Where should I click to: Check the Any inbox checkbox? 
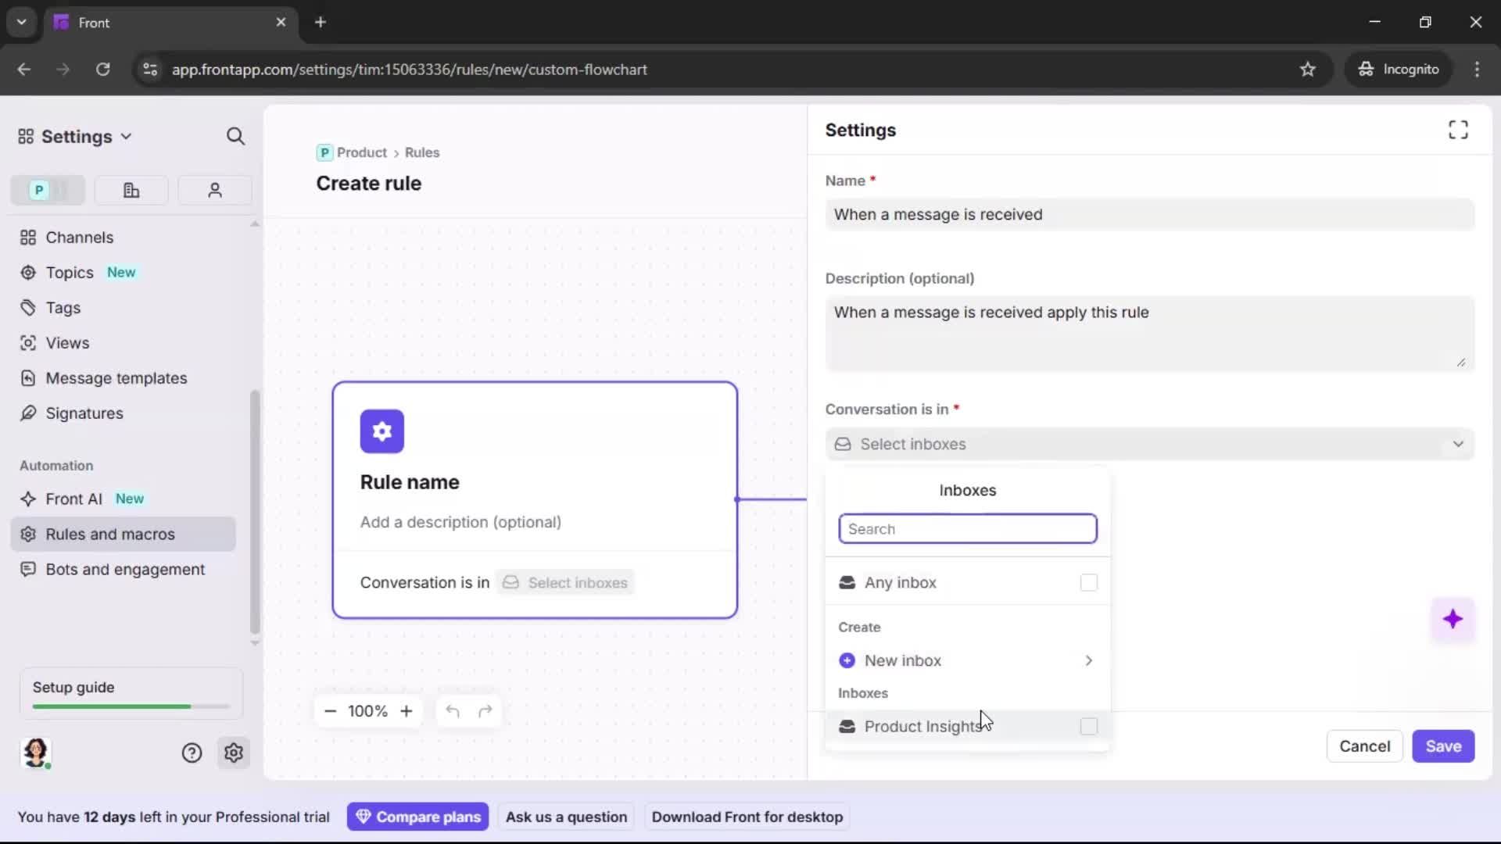click(1088, 582)
